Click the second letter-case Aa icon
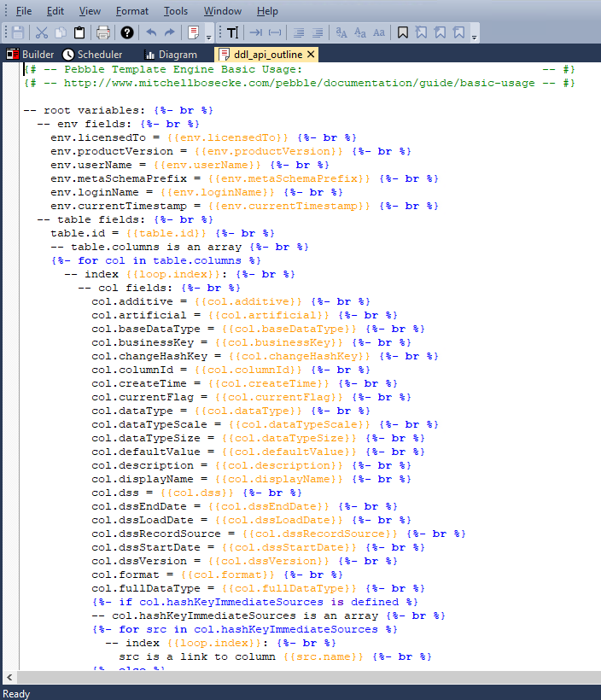Viewport: 601px width, 700px height. 360,32
